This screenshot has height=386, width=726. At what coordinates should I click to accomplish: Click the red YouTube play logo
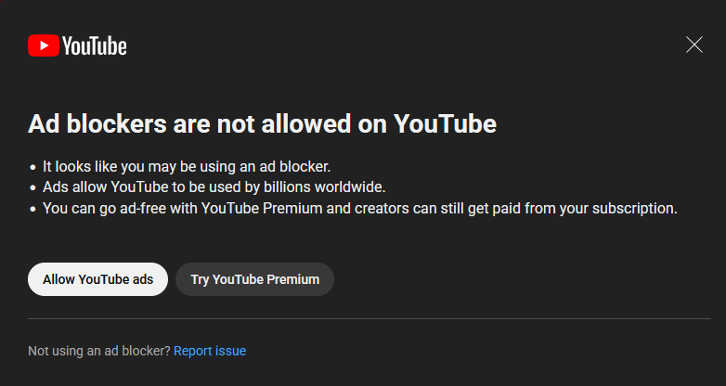click(44, 45)
